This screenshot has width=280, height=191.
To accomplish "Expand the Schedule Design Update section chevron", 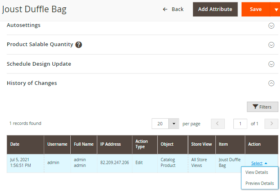I will (x=271, y=64).
